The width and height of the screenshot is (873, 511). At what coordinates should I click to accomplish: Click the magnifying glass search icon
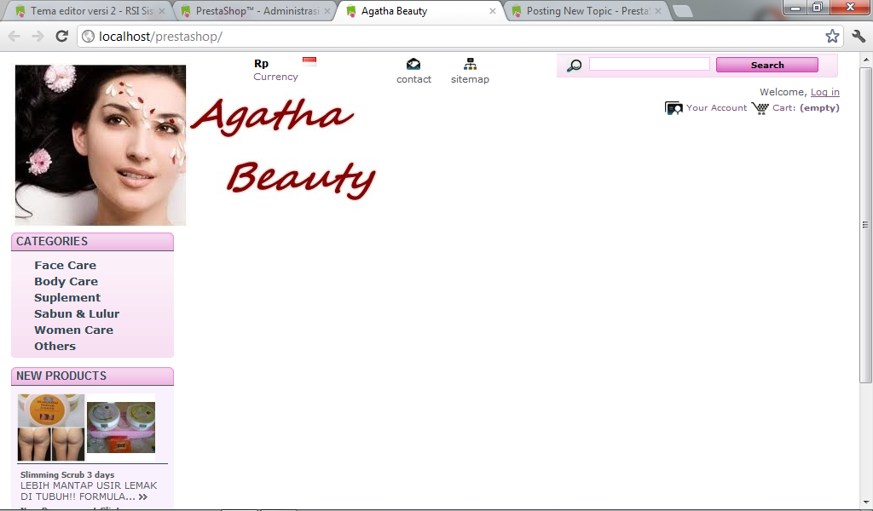pyautogui.click(x=574, y=66)
